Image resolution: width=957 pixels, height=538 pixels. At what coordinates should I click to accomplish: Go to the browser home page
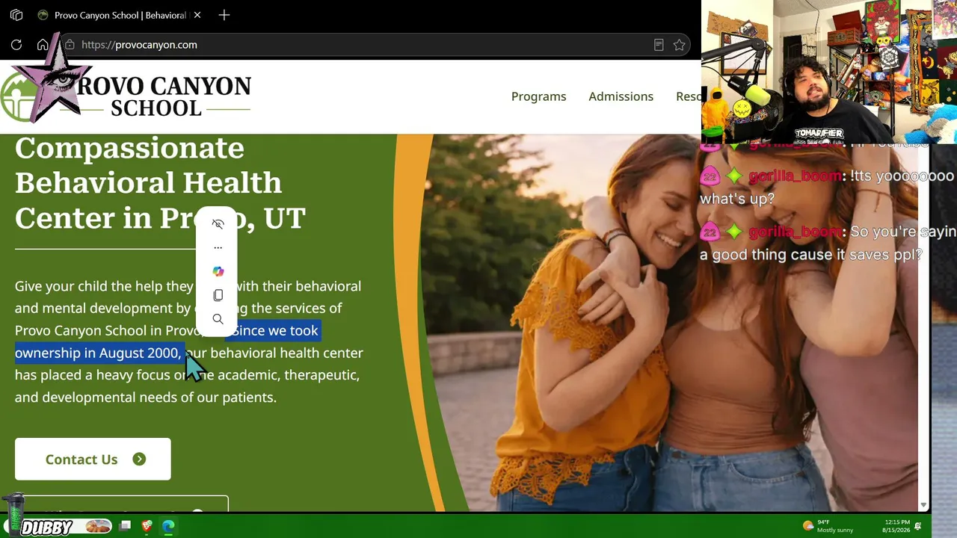[43, 45]
